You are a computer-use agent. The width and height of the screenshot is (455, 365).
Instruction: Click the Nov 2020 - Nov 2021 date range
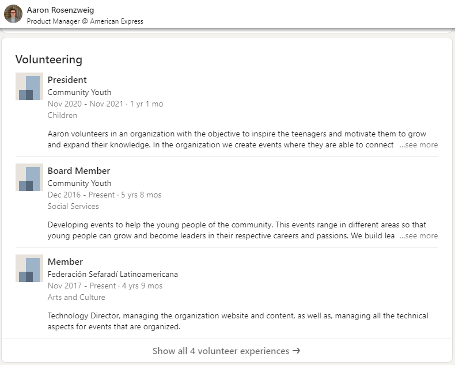(86, 104)
